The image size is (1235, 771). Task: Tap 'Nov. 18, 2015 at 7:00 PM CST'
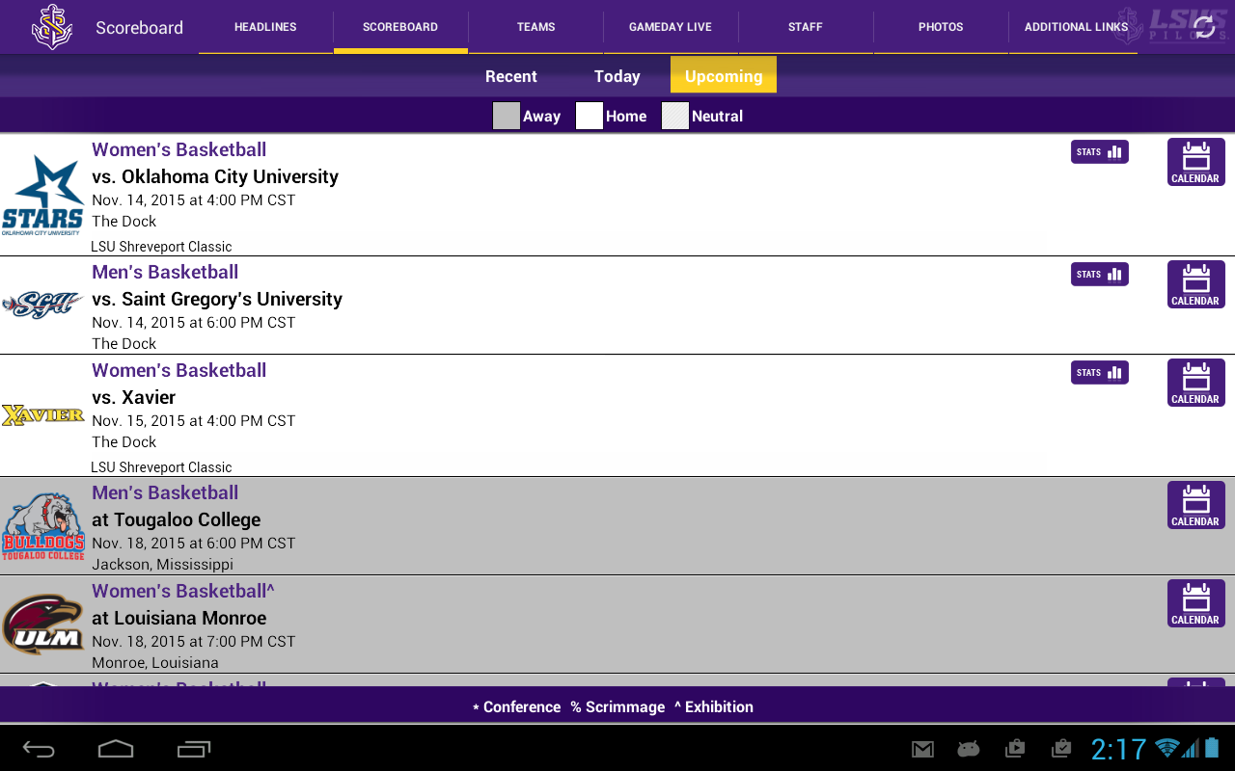pos(194,642)
